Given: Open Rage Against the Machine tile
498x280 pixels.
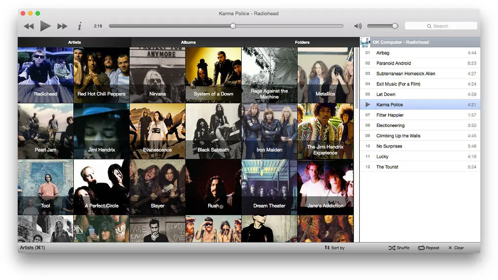Looking at the screenshot, I should pyautogui.click(x=269, y=75).
